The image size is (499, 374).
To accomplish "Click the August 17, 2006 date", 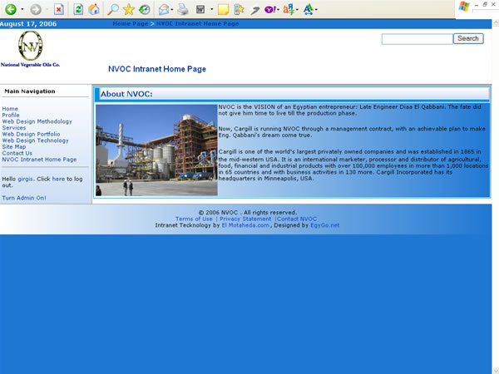I will coord(28,24).
